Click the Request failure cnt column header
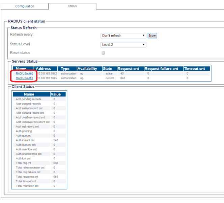Screen dimensions: 224x203 tap(164, 69)
